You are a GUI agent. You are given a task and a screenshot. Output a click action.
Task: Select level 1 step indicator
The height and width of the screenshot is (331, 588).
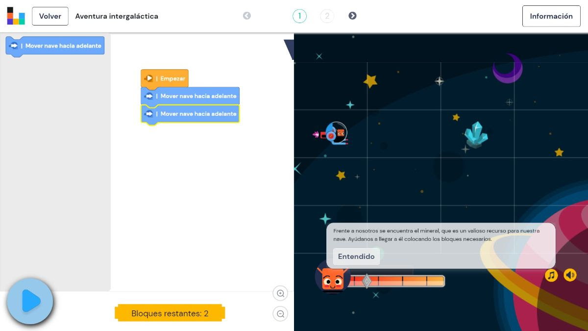tap(299, 16)
